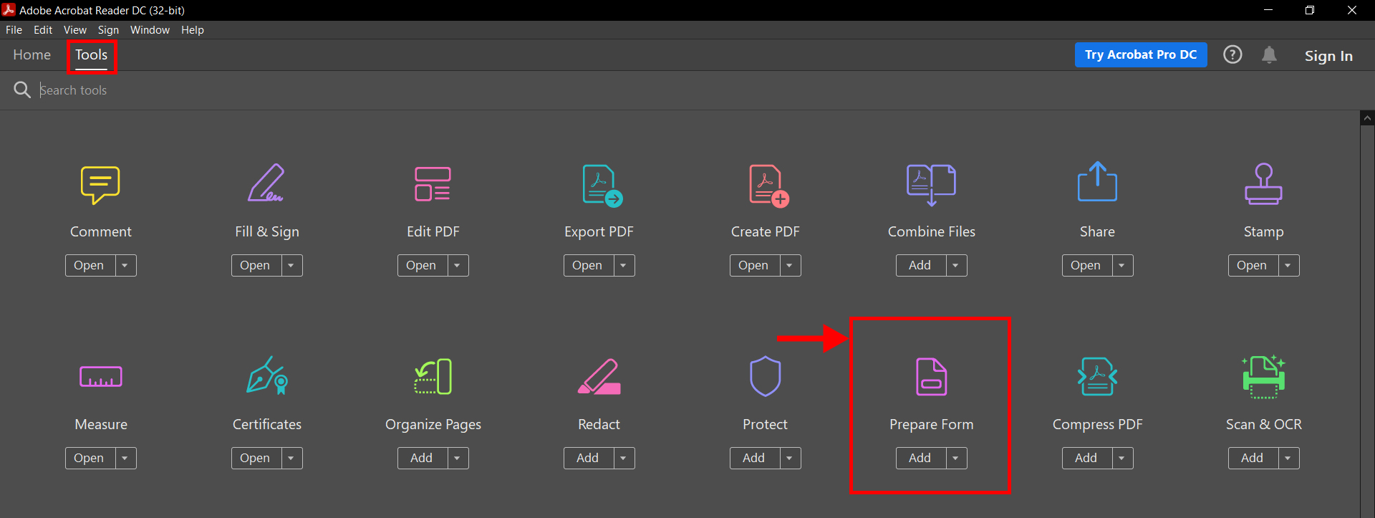Expand dropdown arrow beside Combine Files Add
The image size is (1375, 518).
(x=956, y=265)
